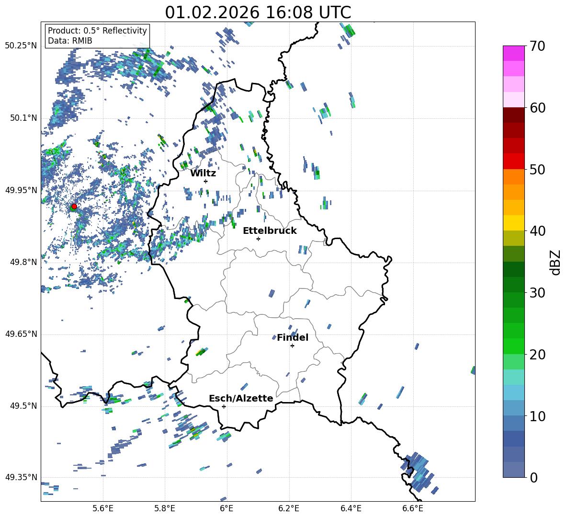Click the 6.4°E longitude label
This screenshot has height=518, width=567.
point(351,508)
